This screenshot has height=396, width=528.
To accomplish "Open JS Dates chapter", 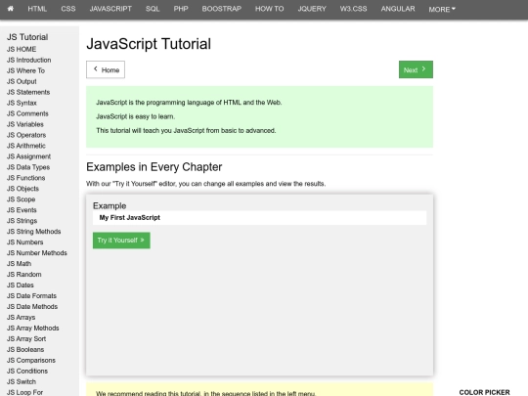I will (21, 286).
